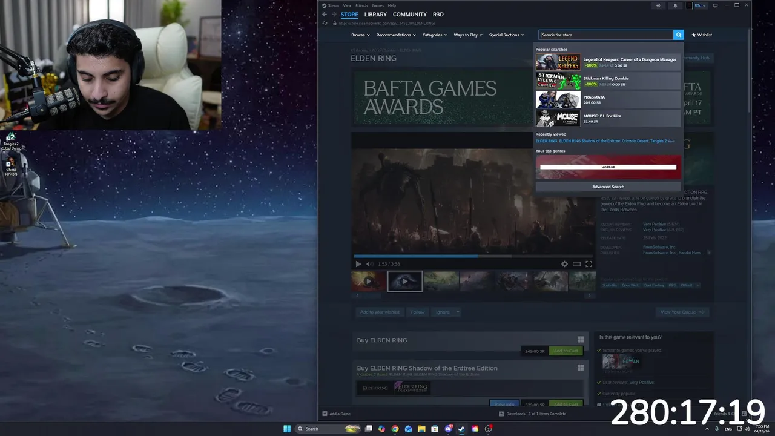Open HORROR top genre banner

tap(608, 167)
